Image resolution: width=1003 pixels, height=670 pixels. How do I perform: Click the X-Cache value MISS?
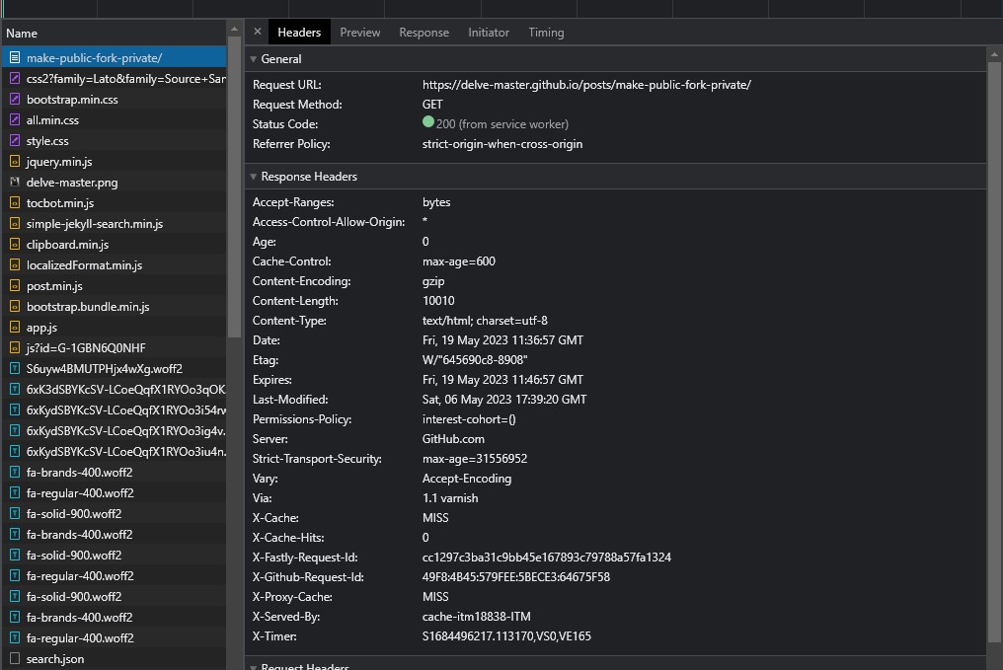tap(435, 518)
